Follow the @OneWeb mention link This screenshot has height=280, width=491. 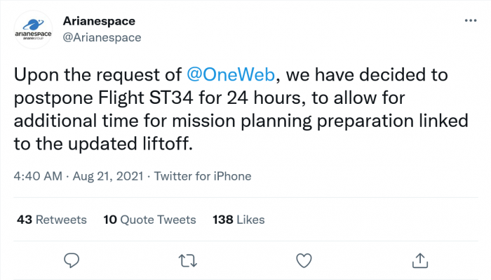click(231, 75)
